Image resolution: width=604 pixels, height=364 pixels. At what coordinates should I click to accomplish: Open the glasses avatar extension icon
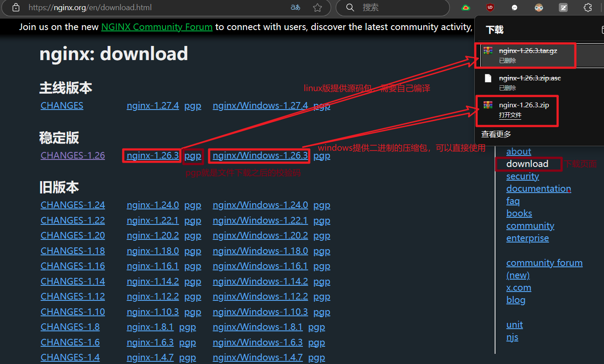coord(538,8)
